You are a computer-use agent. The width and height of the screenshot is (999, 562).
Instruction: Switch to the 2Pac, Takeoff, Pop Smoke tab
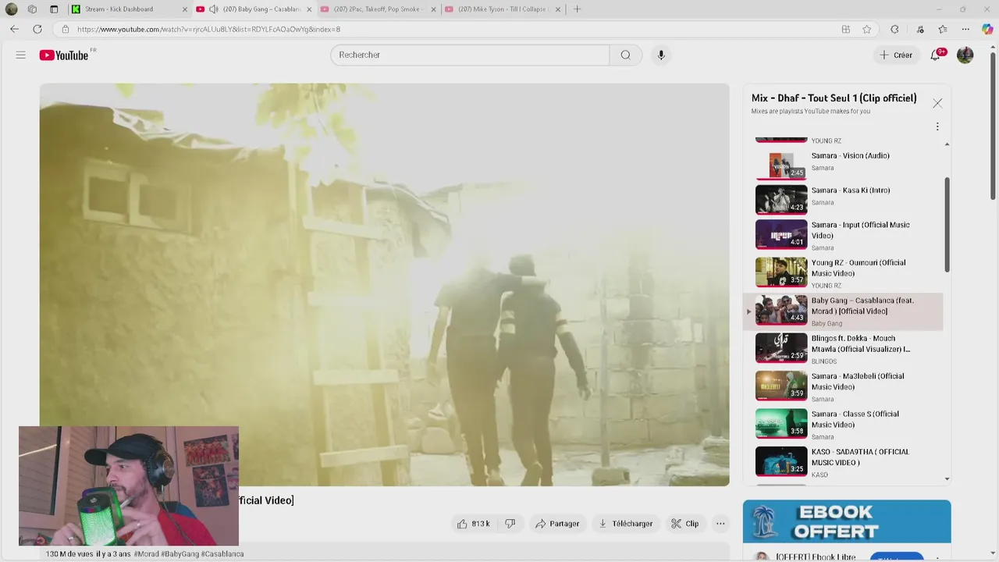379,9
